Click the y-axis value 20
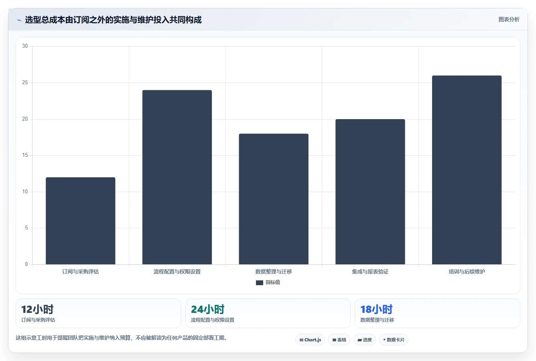Viewport: 536px width, 361px height. coord(25,119)
